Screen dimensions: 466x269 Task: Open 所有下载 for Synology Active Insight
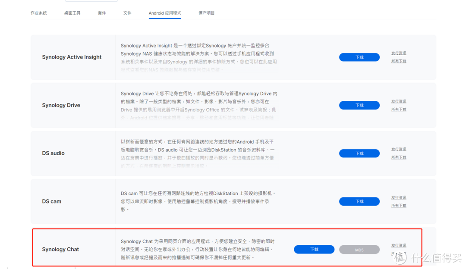point(398,61)
